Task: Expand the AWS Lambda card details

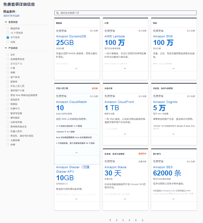Action: coord(125,68)
